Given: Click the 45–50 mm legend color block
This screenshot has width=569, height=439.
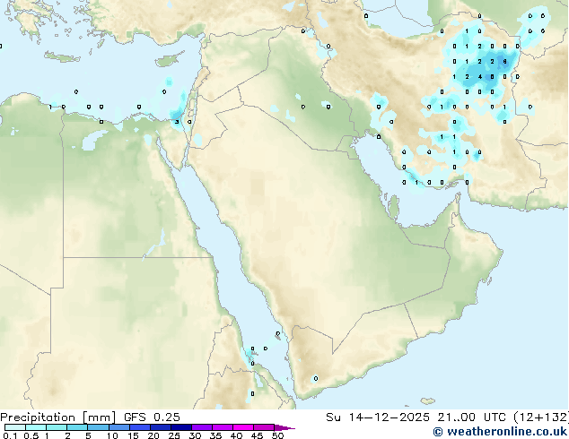Looking at the screenshot, I should [x=264, y=427].
